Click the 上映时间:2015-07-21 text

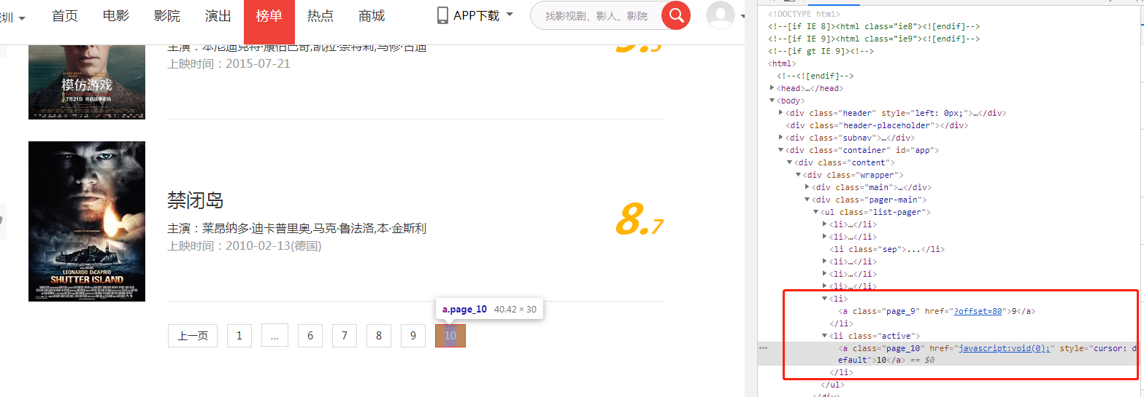(x=229, y=63)
